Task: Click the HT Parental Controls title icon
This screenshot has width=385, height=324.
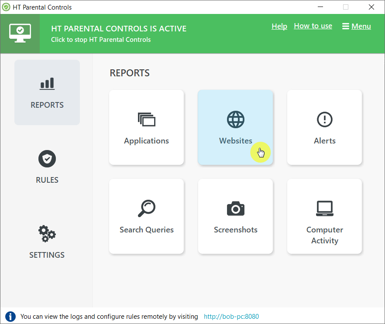Action: (6, 7)
